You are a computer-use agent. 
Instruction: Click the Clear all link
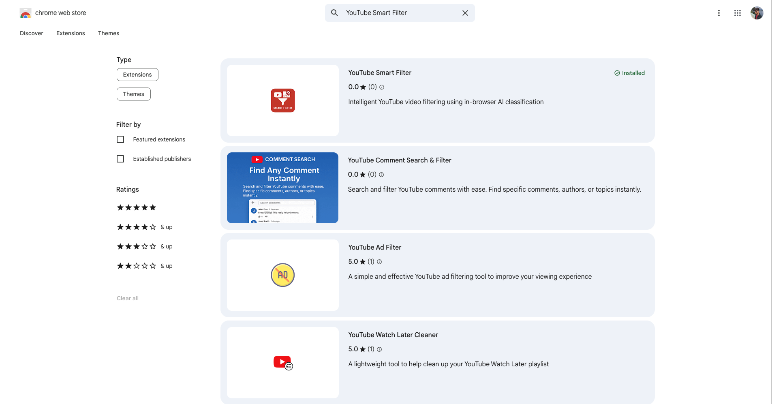[127, 298]
